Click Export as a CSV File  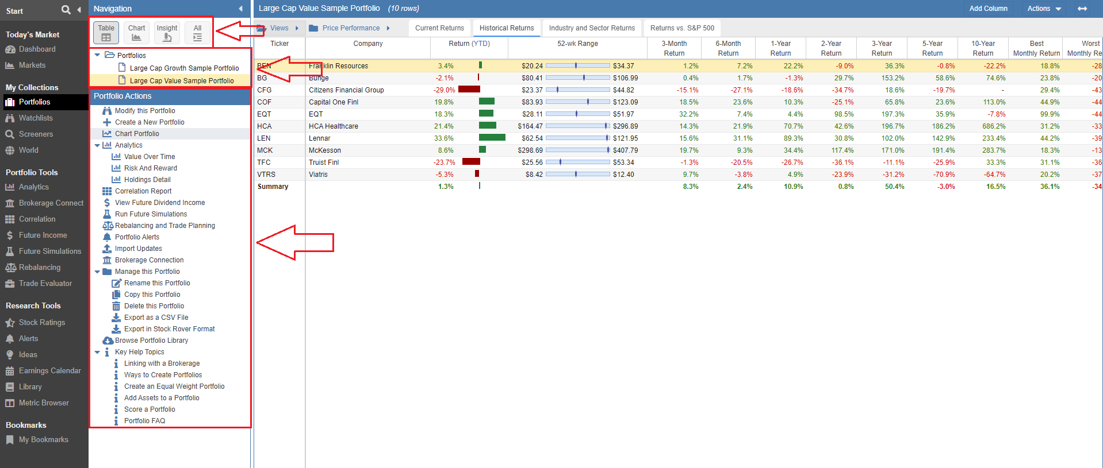click(x=156, y=318)
